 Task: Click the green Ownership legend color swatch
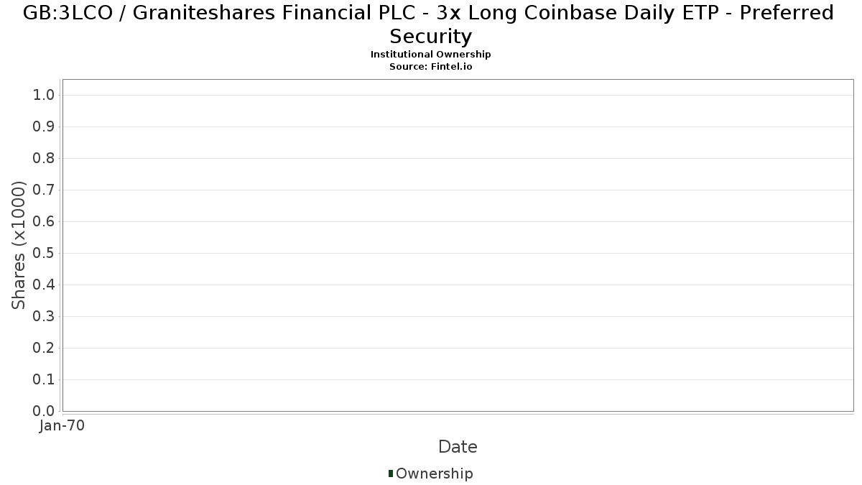click(x=391, y=474)
